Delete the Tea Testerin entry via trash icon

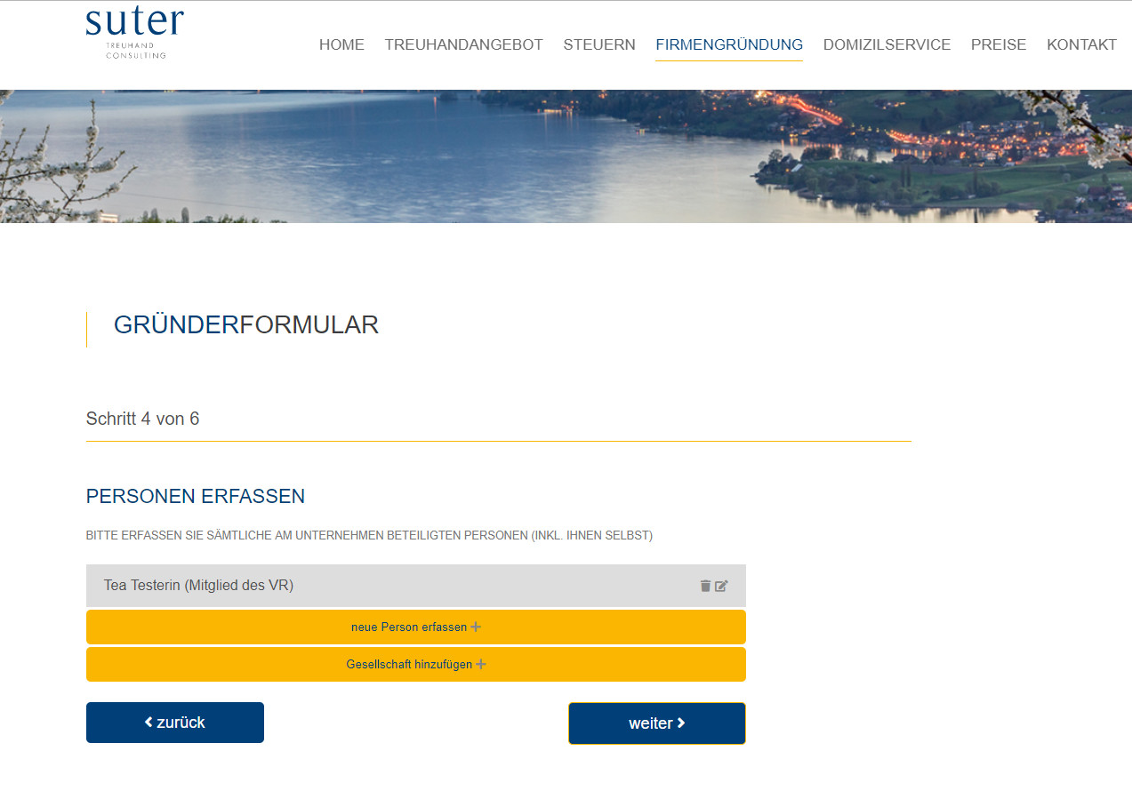[x=705, y=586]
